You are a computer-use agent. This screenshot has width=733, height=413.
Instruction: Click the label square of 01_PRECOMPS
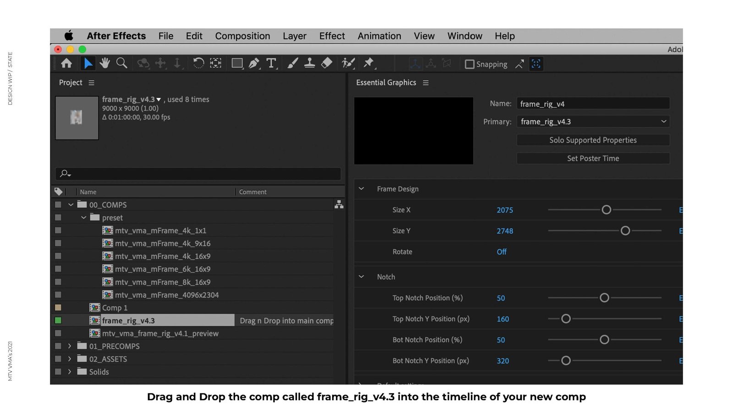tap(58, 346)
